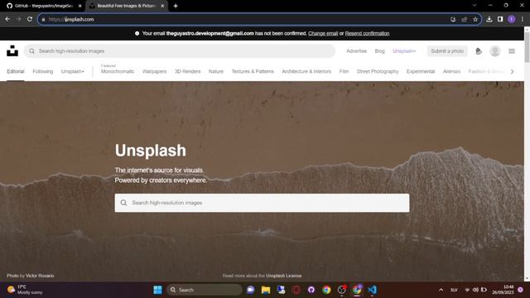Open the Nature category

pyautogui.click(x=216, y=71)
